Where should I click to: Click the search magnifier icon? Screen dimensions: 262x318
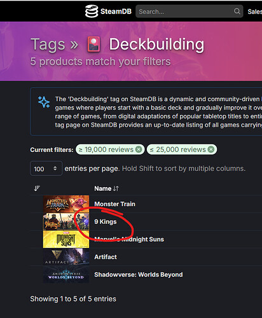(x=237, y=11)
